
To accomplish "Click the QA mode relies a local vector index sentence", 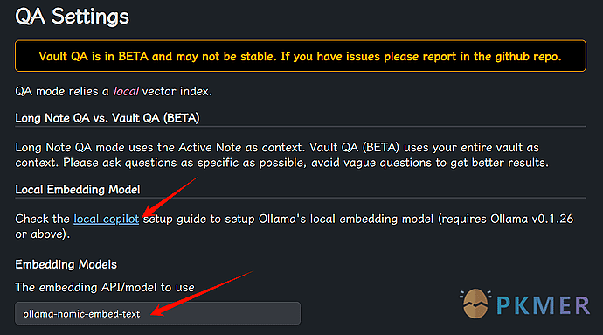I will pos(114,92).
